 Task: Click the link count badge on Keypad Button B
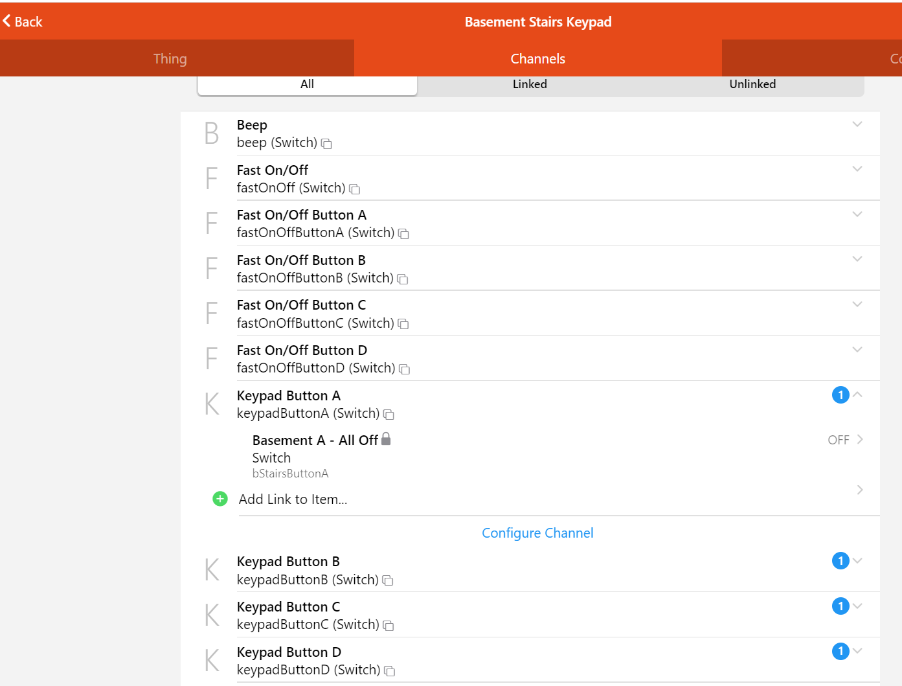840,560
